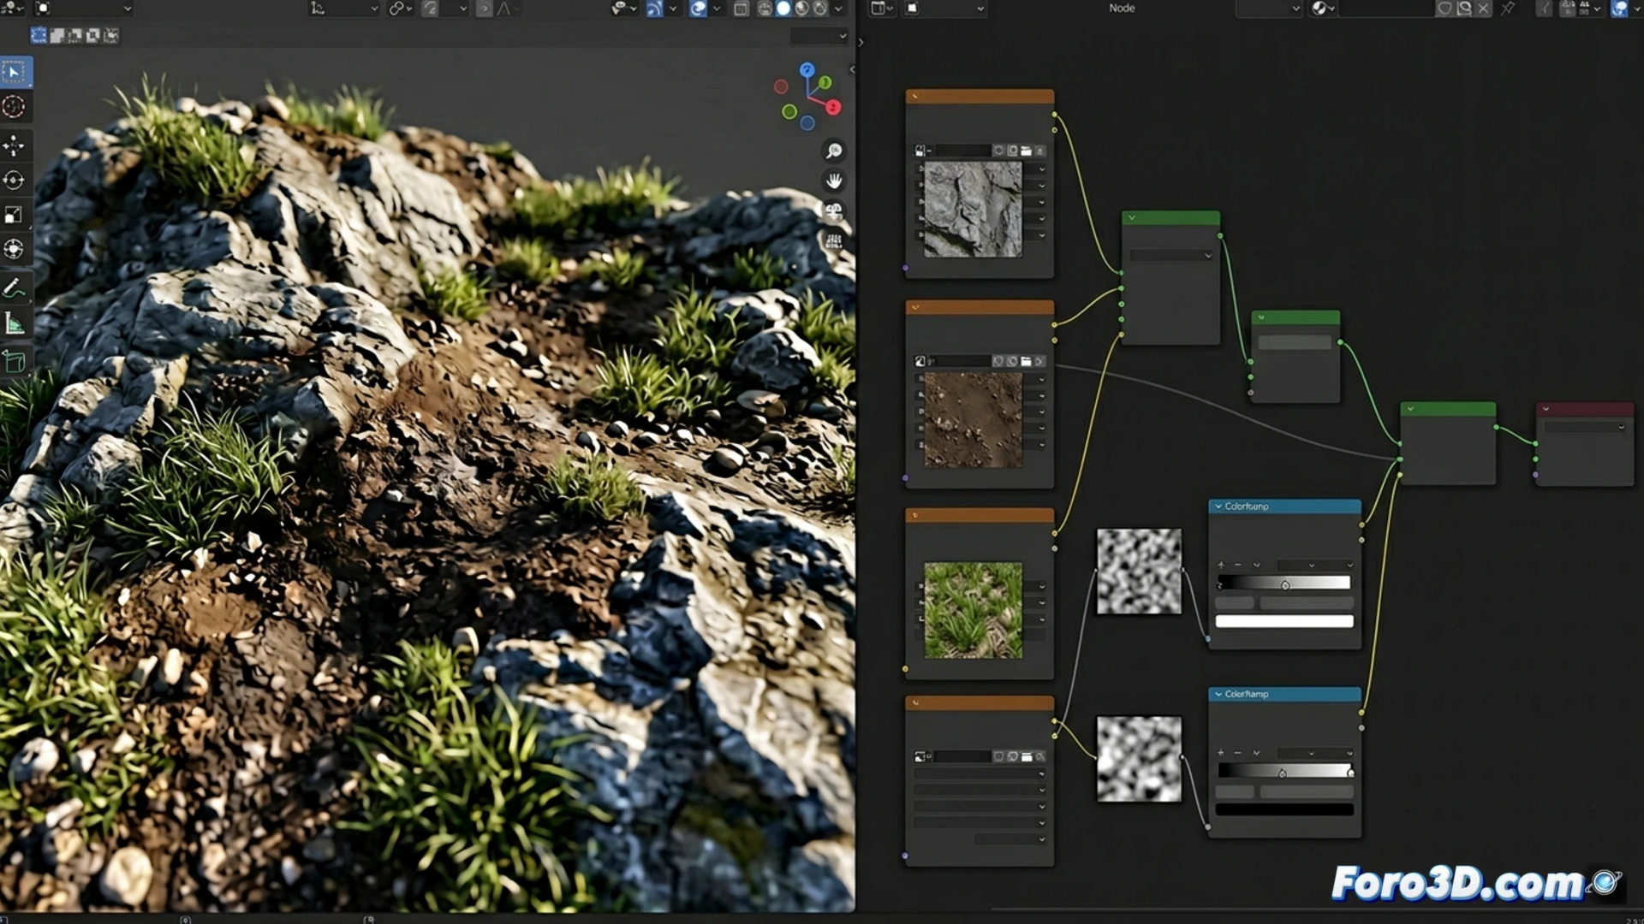
Task: Select the Measure tool
Action: coord(15,323)
